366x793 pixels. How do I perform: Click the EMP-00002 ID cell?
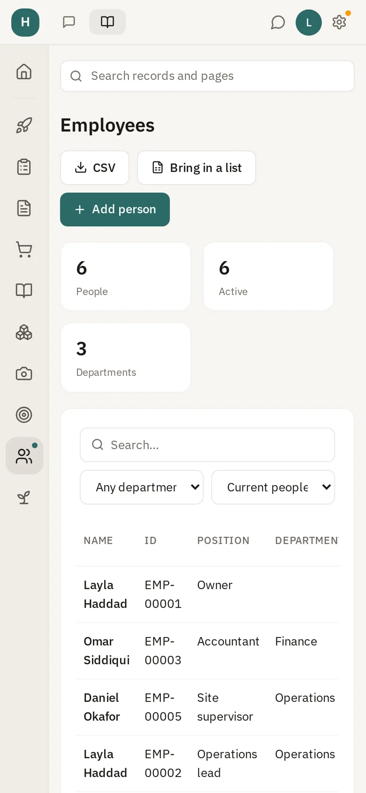pyautogui.click(x=163, y=763)
